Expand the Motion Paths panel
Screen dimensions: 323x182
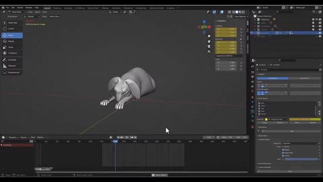[262, 136]
